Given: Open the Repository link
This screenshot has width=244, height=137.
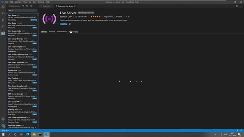Looking at the screenshot, I should click(x=108, y=17).
